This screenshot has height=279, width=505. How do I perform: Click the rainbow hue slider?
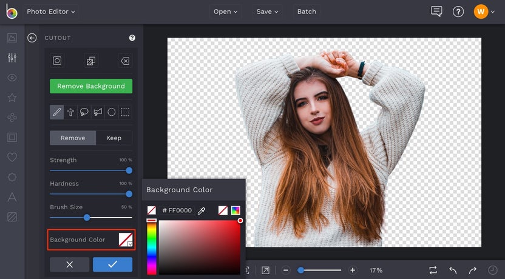(x=151, y=247)
